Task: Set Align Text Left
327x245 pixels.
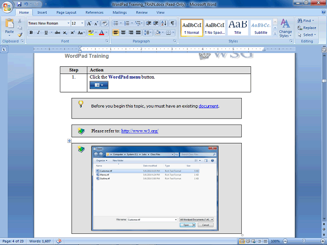Action: click(116, 33)
